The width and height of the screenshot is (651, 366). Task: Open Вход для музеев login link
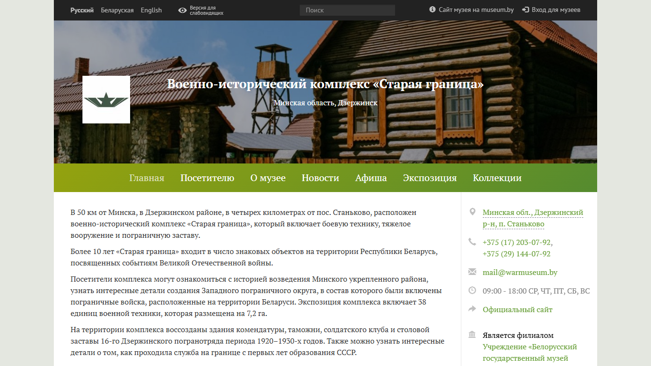(x=556, y=10)
